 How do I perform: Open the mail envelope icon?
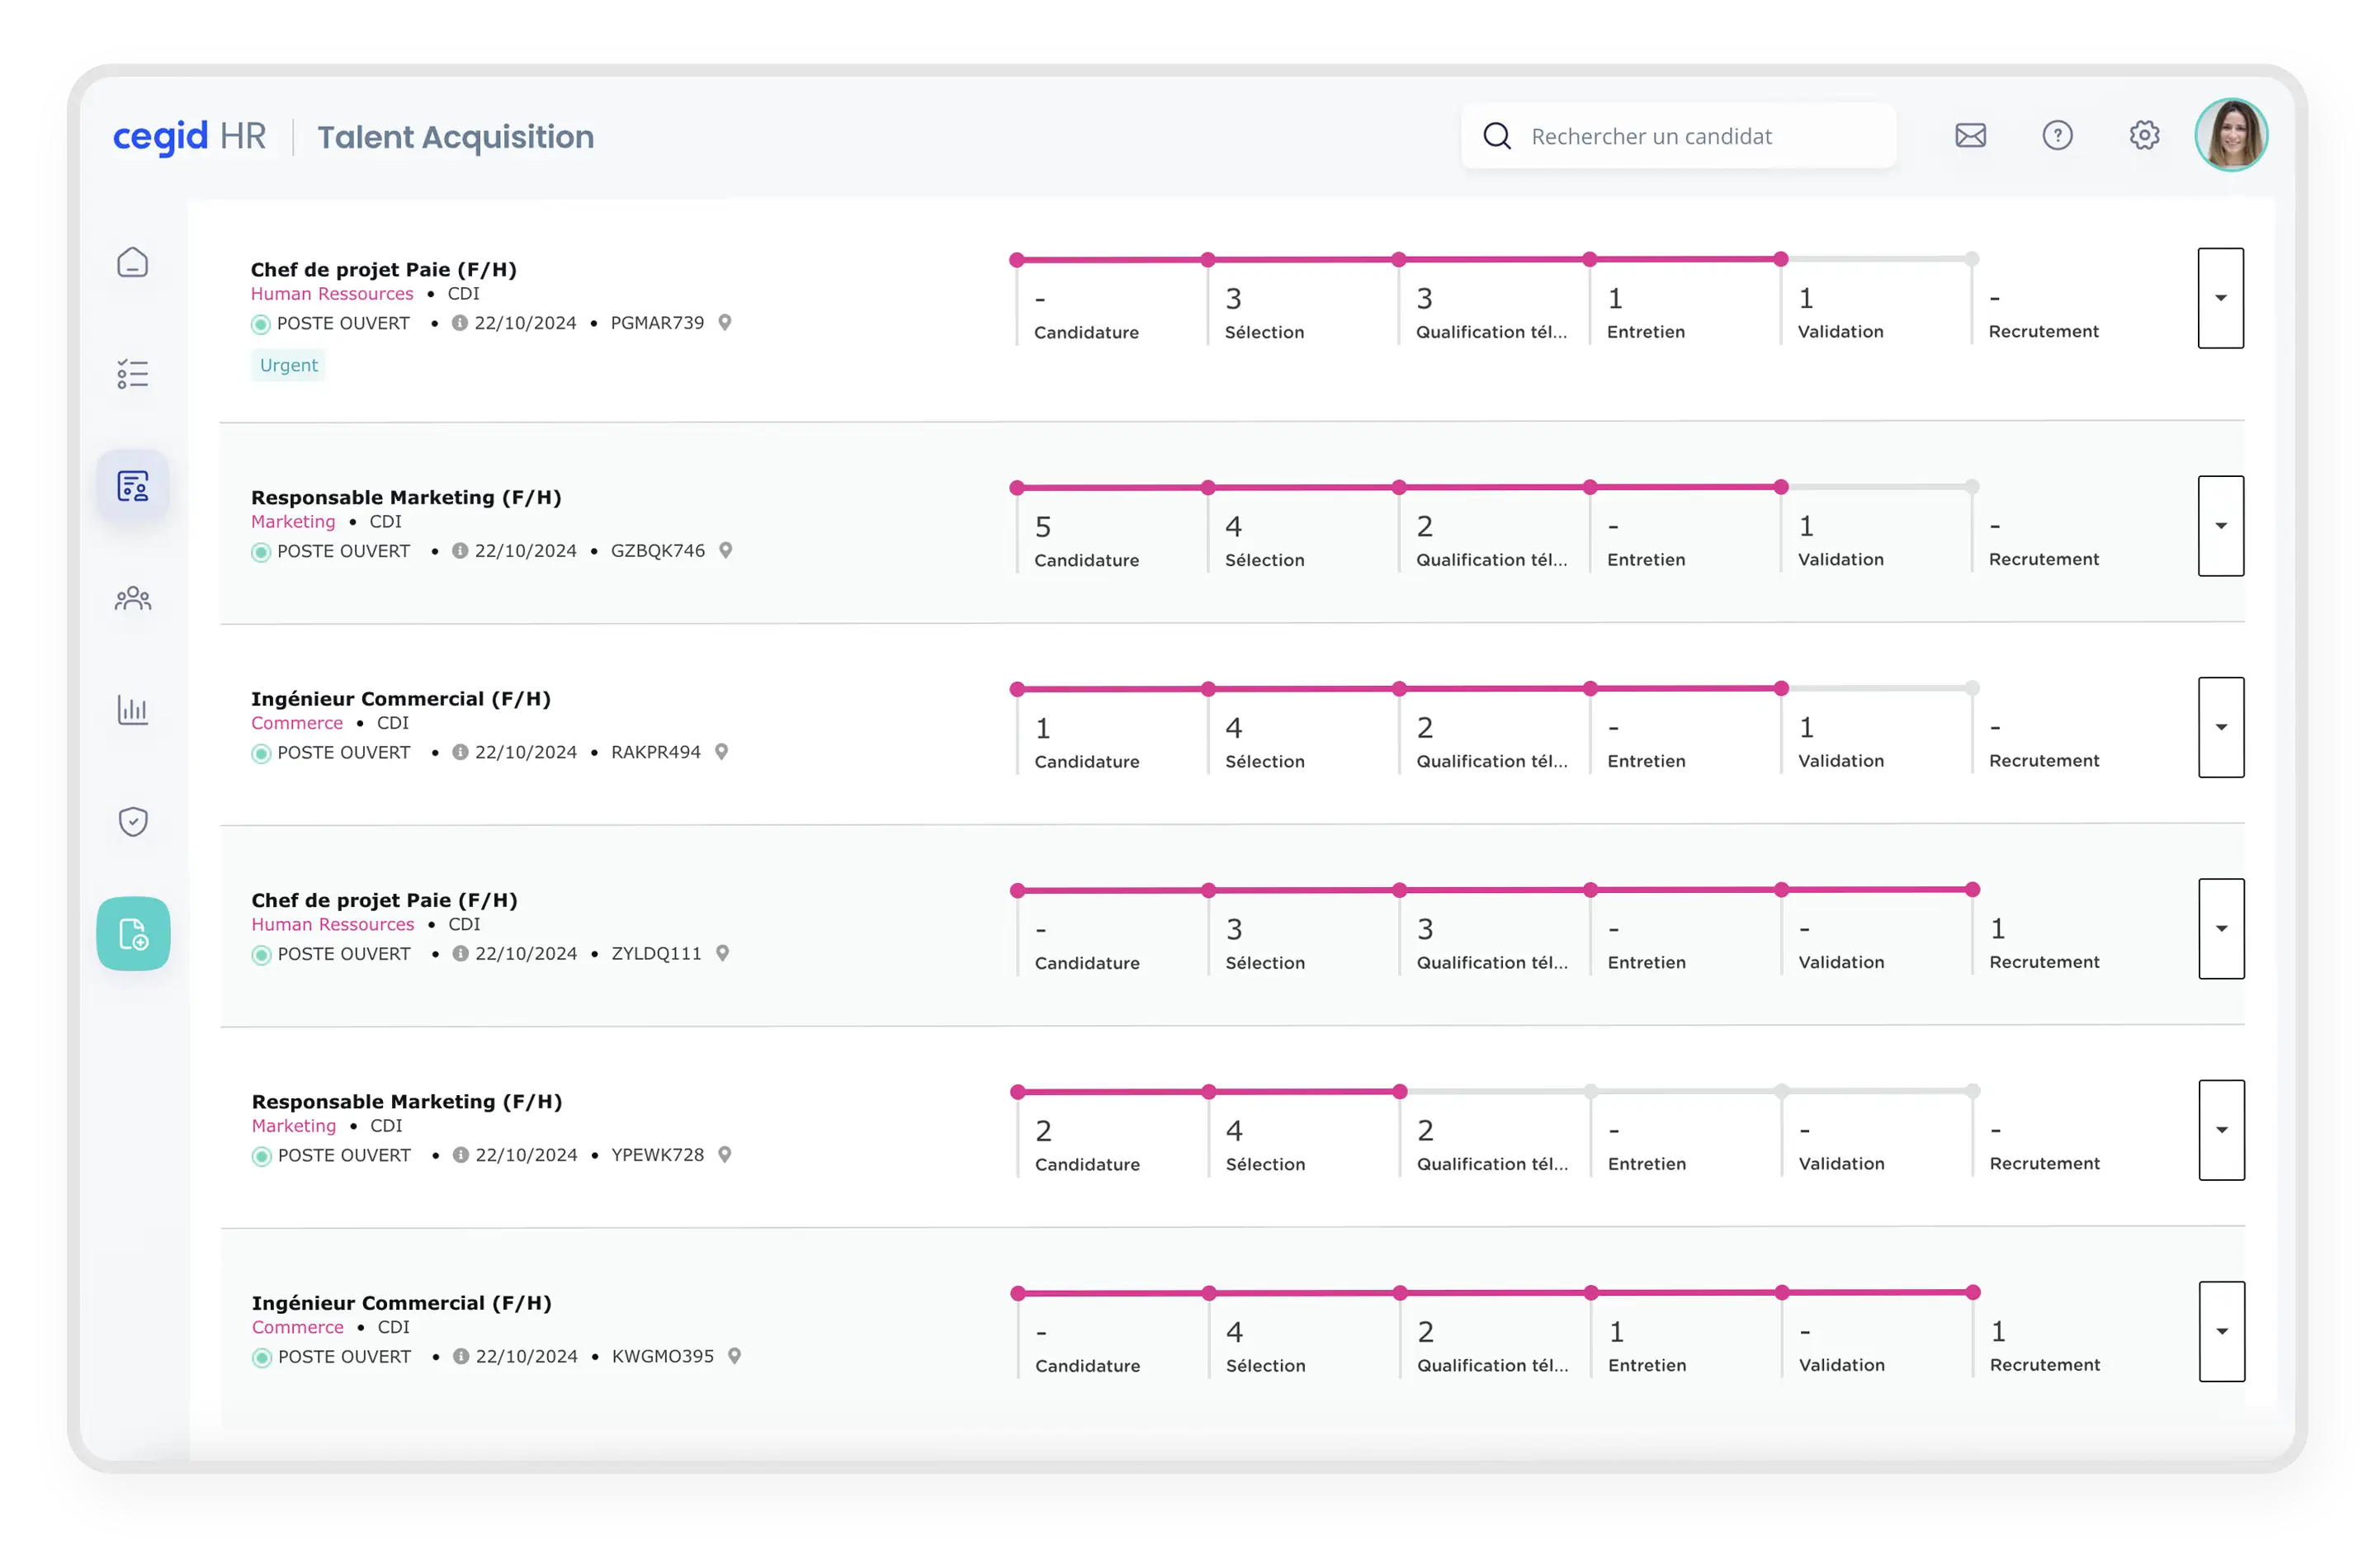coord(1970,135)
